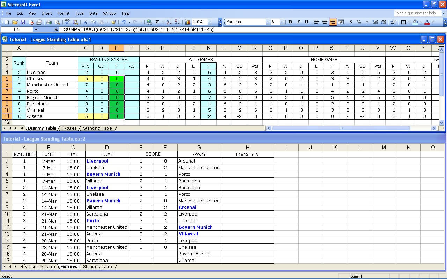Click the Open folder toolbar icon
Screen dimensions: 447x279
(x=15, y=22)
